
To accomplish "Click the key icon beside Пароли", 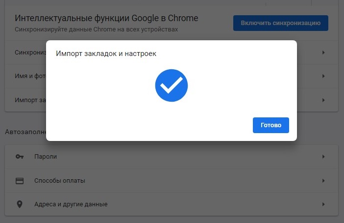I will (x=20, y=157).
